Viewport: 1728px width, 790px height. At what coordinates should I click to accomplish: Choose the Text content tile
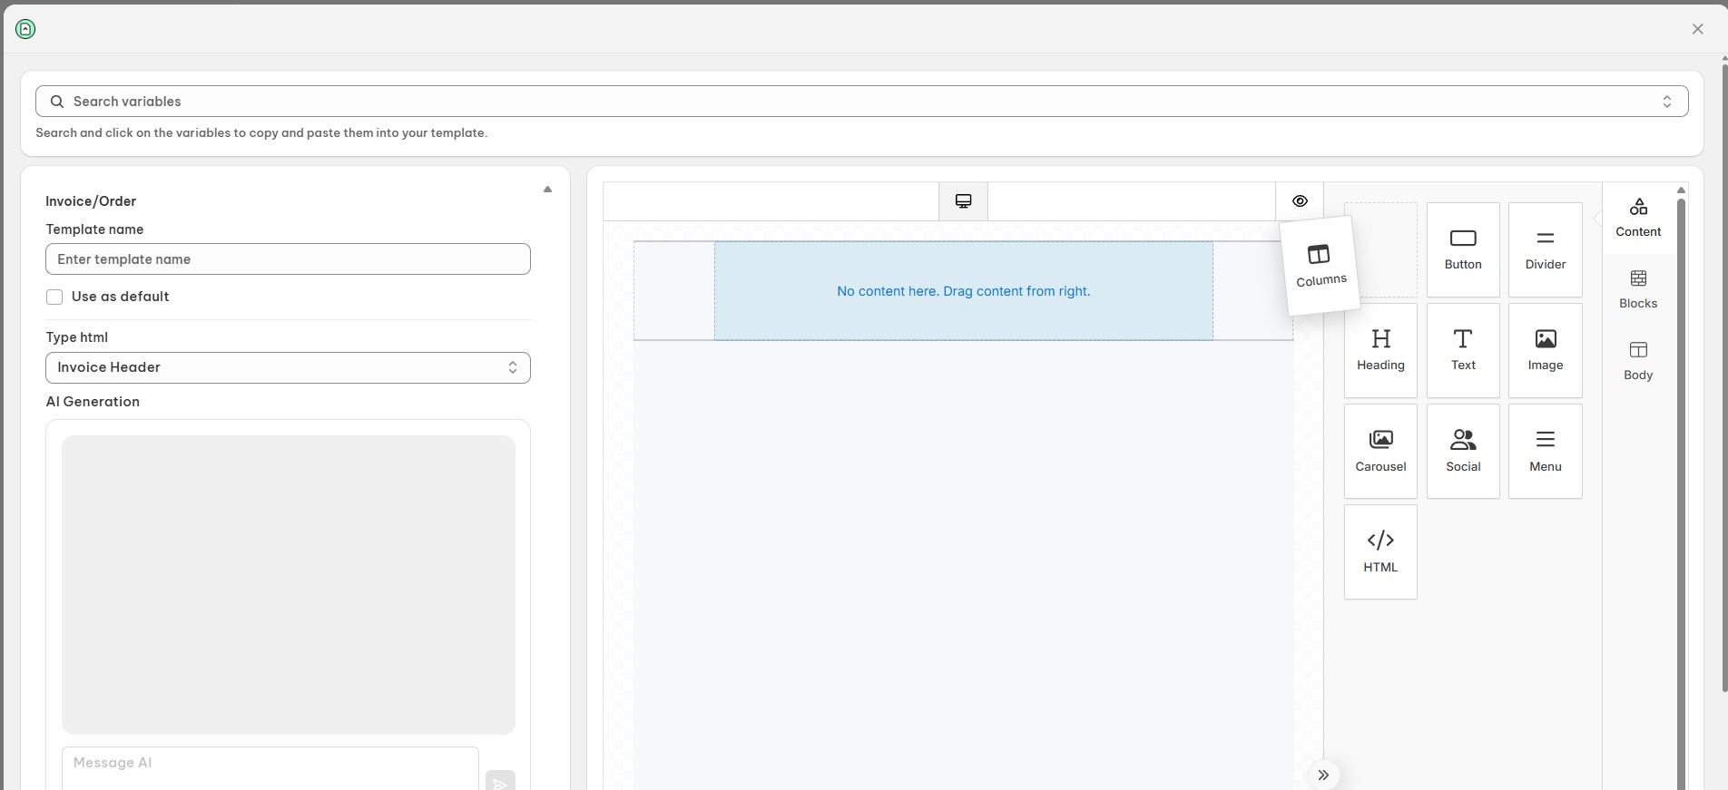1463,350
